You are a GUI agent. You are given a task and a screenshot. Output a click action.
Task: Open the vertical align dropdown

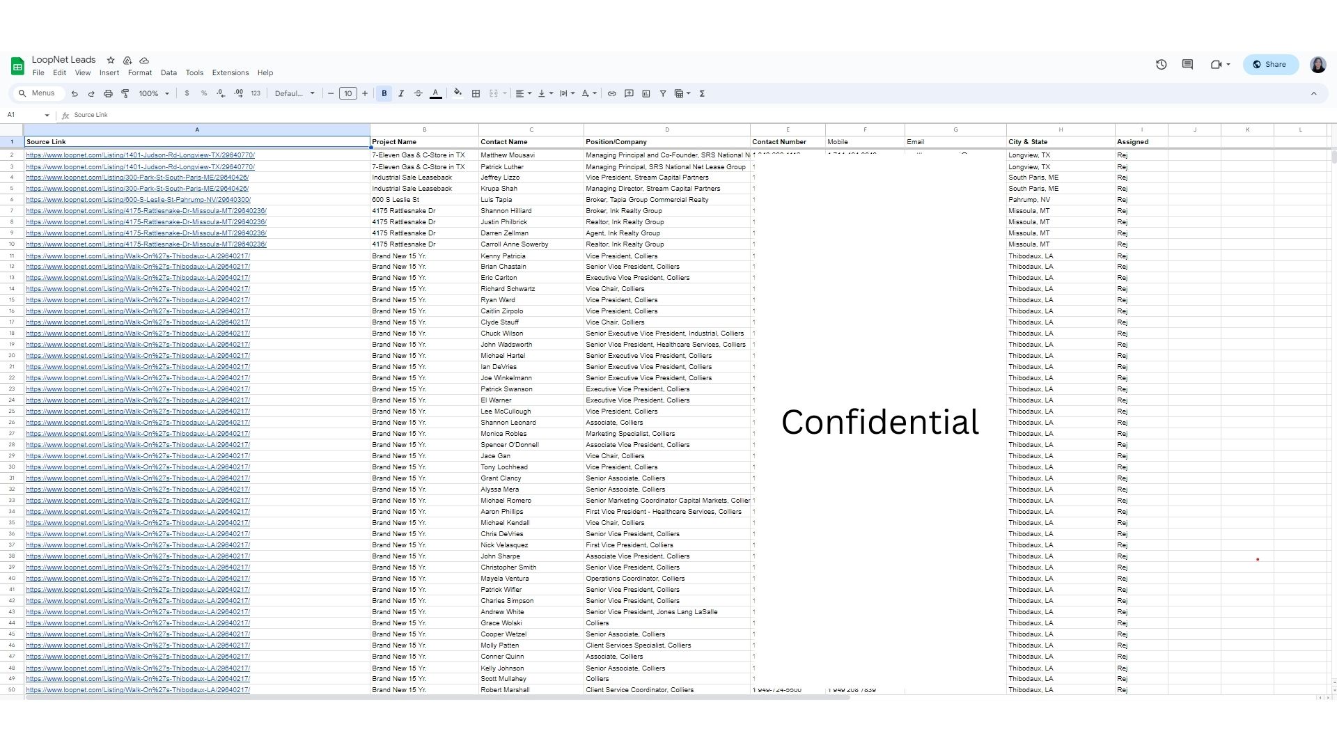pyautogui.click(x=545, y=93)
